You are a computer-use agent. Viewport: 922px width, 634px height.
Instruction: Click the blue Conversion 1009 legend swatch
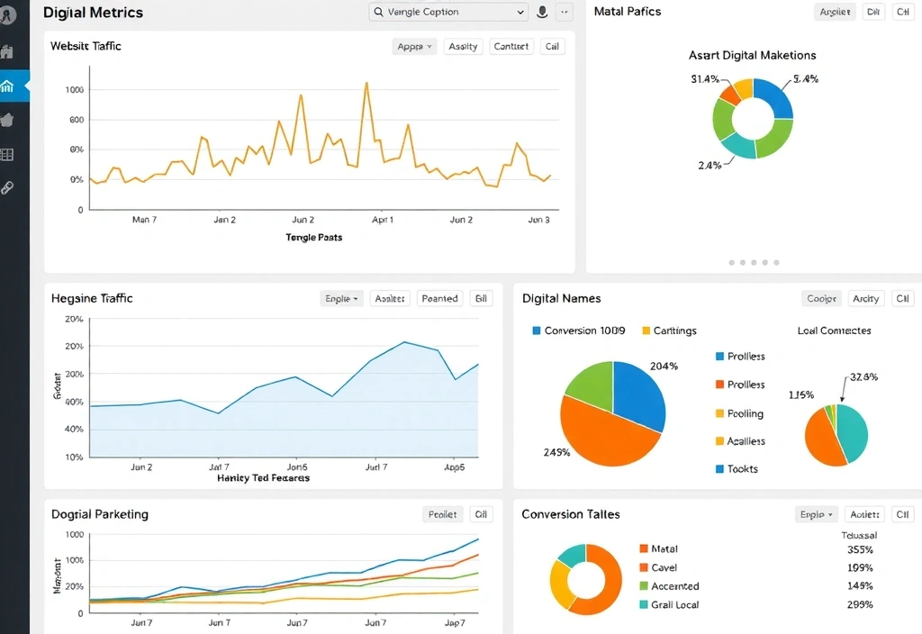538,331
